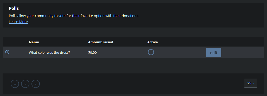The width and height of the screenshot is (267, 96).
Task: Click the blank area right of the edit button
Action: point(243,52)
